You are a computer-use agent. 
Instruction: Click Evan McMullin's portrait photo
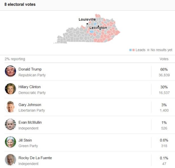click(x=10, y=124)
